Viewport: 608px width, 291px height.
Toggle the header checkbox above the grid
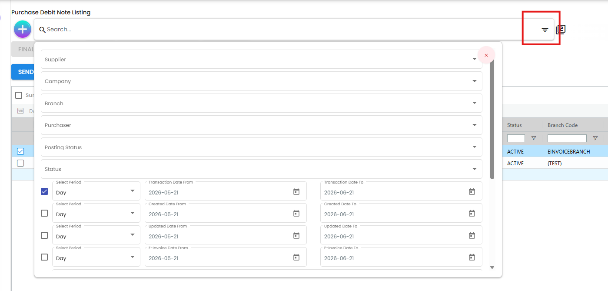pos(19,95)
